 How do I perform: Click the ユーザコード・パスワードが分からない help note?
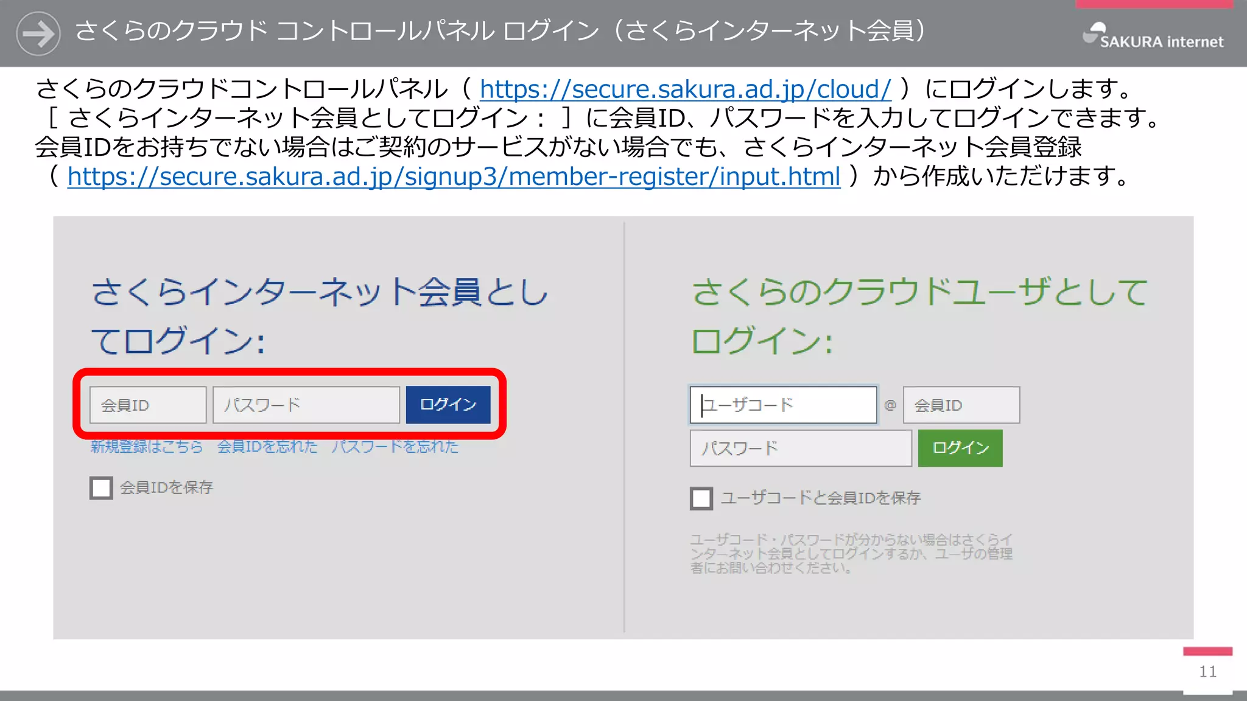(851, 554)
